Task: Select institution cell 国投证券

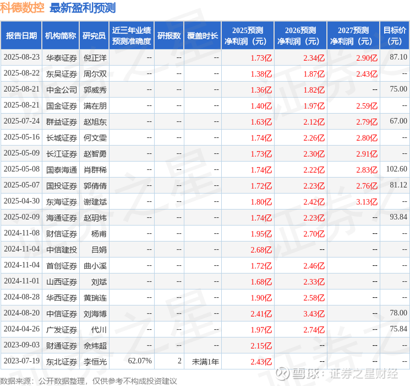Action: tap(62, 186)
